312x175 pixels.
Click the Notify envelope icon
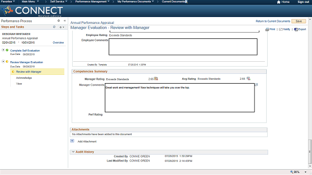[281, 29]
